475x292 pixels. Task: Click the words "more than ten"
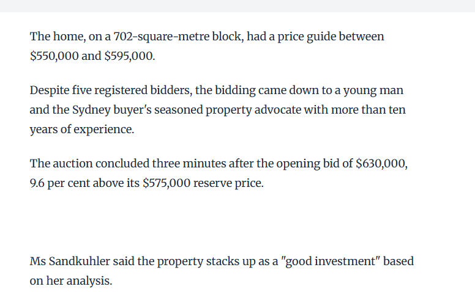pos(372,111)
